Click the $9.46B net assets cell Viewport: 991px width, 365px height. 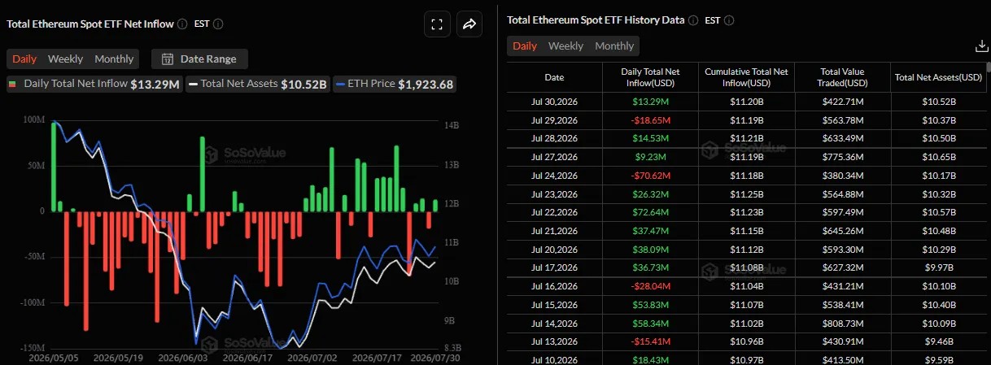[x=938, y=341]
